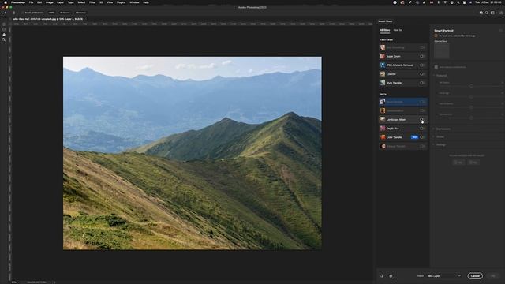
Task: Switch to the Wait list tab
Action: tap(398, 30)
